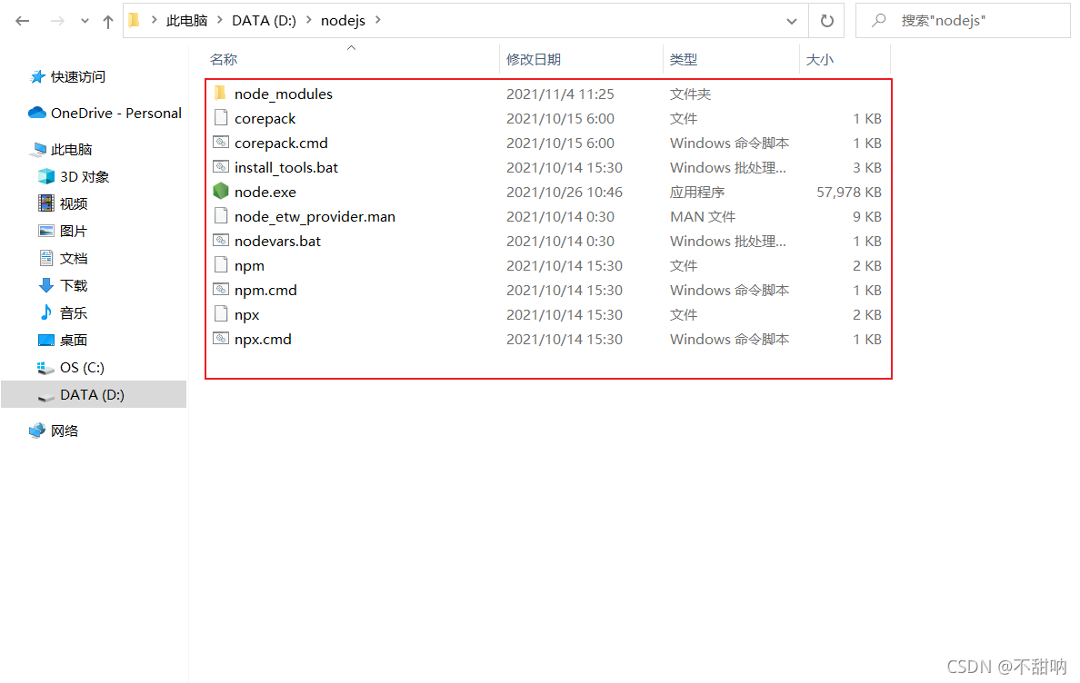
Task: Expand chevron between 此电脑 and DATA (D:)
Action: [x=220, y=21]
